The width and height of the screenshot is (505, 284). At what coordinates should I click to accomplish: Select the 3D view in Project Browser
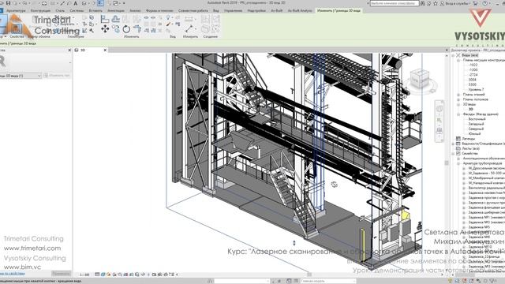tap(471, 109)
